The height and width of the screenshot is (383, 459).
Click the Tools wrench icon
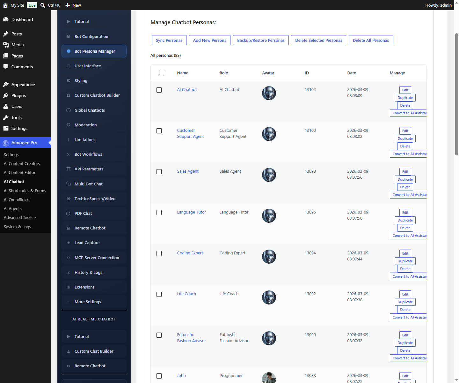[6, 117]
